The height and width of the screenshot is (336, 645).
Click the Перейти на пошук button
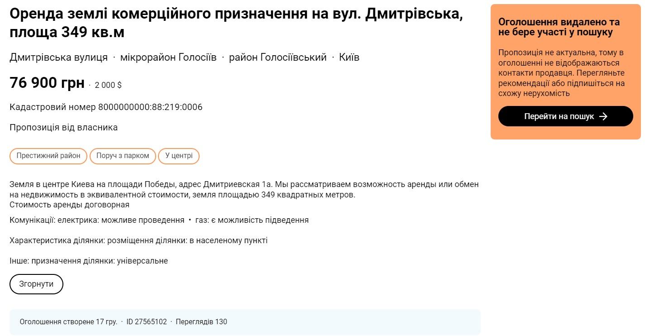(x=565, y=116)
